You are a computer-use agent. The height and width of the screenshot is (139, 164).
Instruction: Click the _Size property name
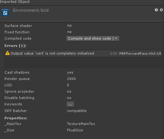coord(9,130)
